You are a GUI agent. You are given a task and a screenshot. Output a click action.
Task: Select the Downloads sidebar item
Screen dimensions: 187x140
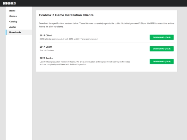coord(19,32)
